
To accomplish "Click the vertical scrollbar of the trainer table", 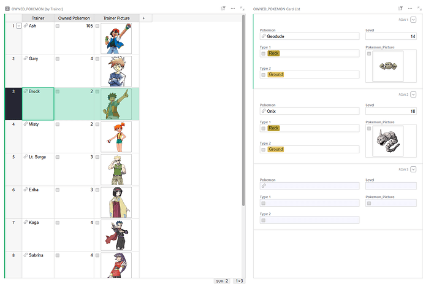I will 243,110.
